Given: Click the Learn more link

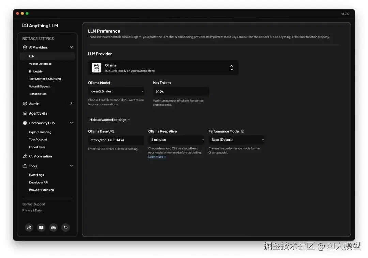Looking at the screenshot, I should tap(157, 157).
